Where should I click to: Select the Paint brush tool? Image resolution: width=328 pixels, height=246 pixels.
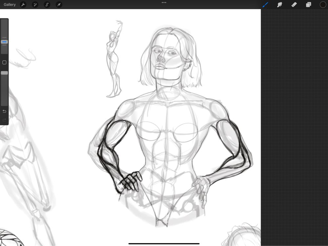tap(266, 4)
